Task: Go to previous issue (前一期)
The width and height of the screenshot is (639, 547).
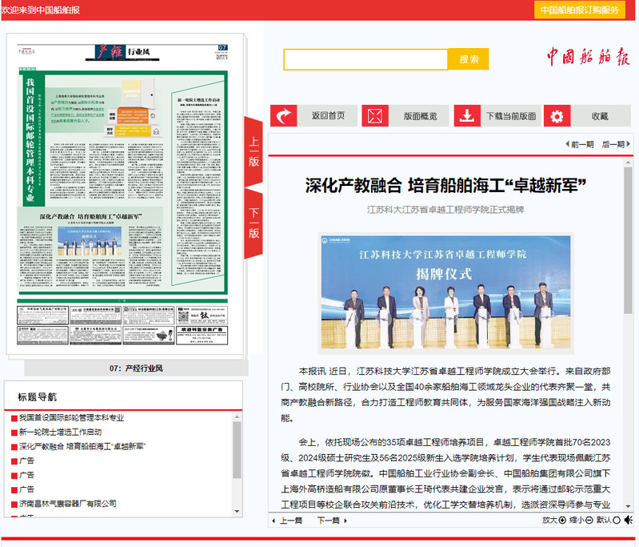Action: [580, 144]
